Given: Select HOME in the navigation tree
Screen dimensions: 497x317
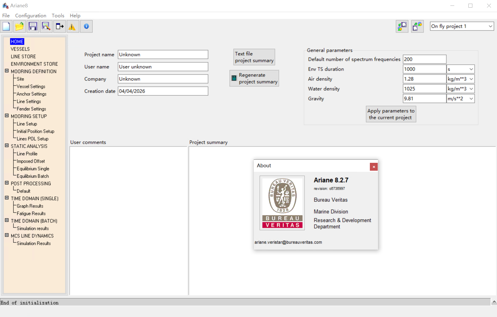Looking at the screenshot, I should tap(17, 41).
